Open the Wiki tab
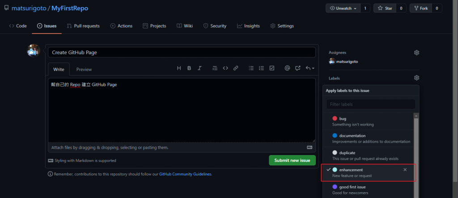The image size is (458, 198). [x=185, y=25]
